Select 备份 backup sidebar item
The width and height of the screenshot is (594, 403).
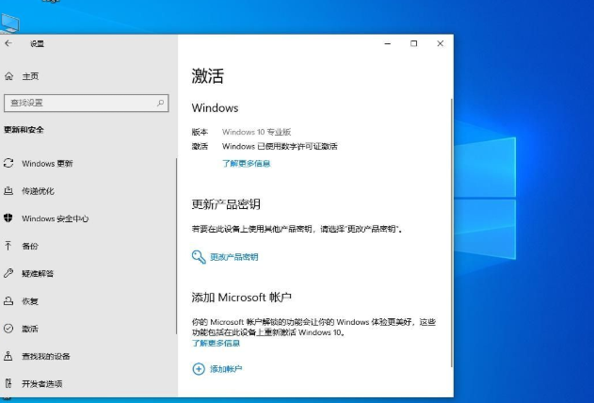pos(30,246)
